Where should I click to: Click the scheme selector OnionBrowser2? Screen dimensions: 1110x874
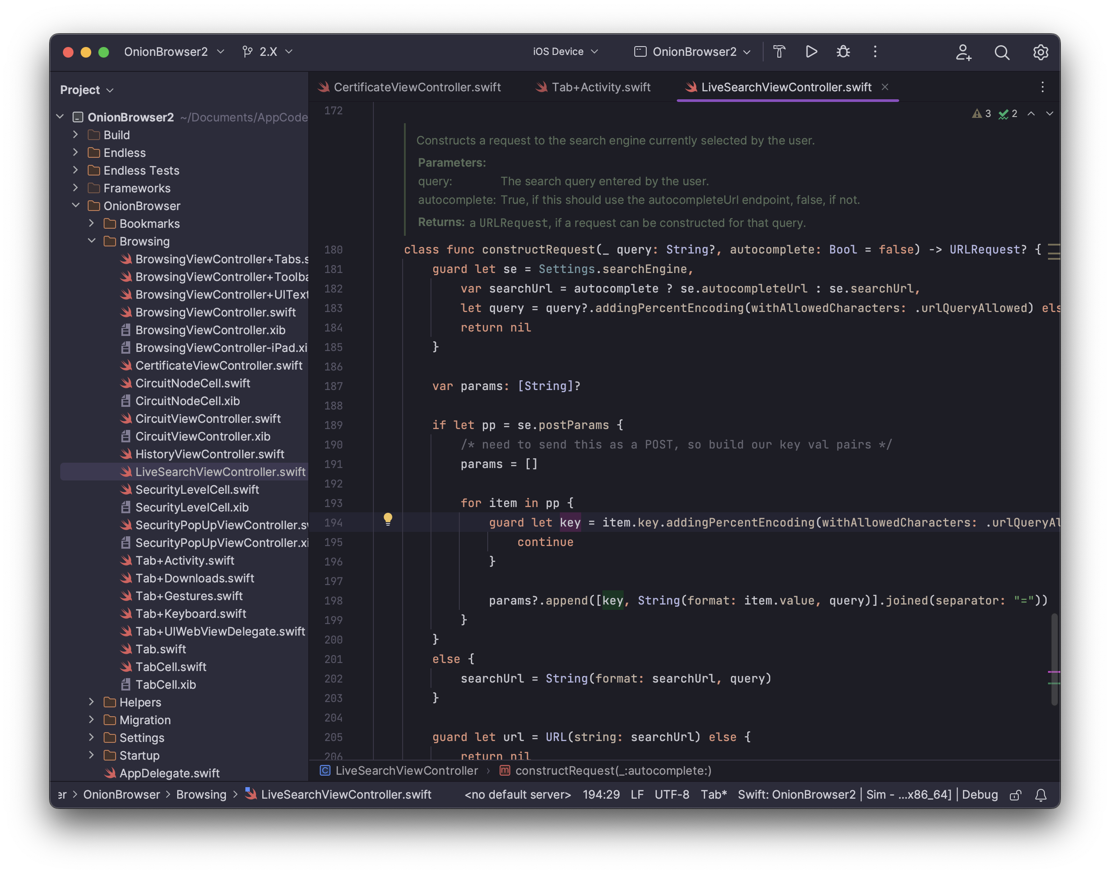pyautogui.click(x=694, y=51)
